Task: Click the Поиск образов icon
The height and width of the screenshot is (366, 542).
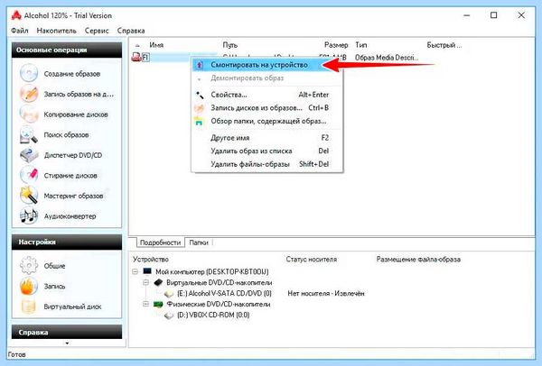Action: 29,134
